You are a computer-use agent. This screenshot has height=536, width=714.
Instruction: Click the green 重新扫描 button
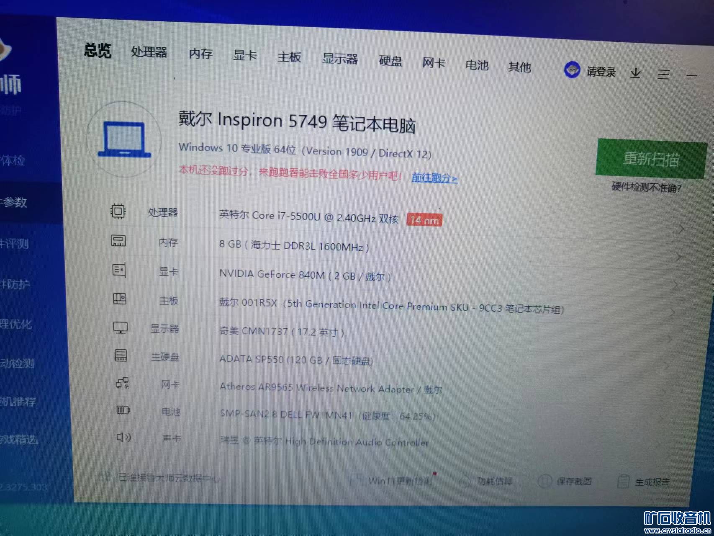(651, 159)
